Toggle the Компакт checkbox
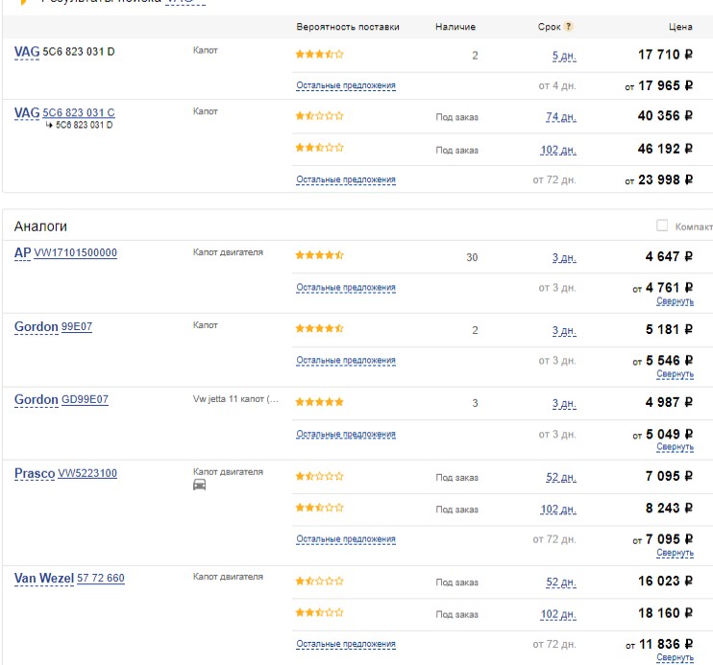713x665 pixels. (662, 226)
